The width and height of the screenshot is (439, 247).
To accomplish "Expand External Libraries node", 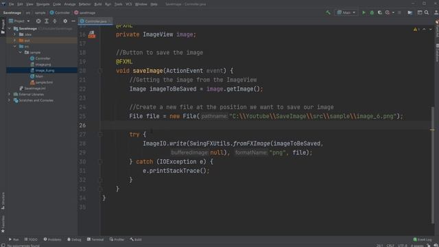I will click(9, 95).
